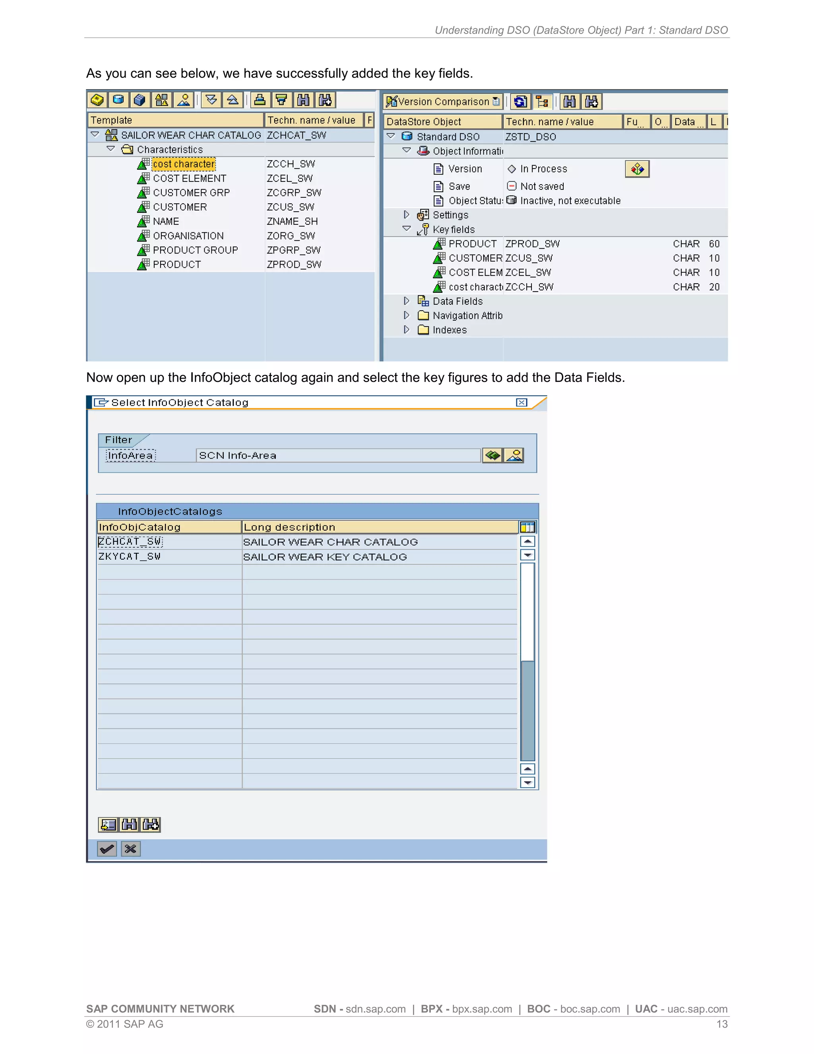The width and height of the screenshot is (814, 1054).
Task: Click Collapse All nodes icon in left toolbar
Action: click(233, 100)
